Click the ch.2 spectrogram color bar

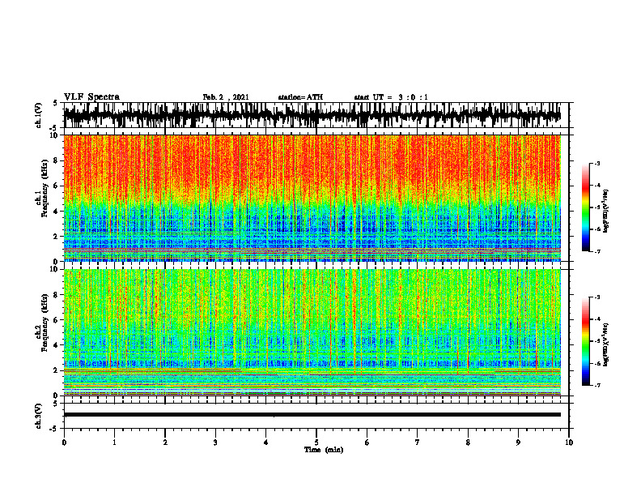tap(586, 341)
